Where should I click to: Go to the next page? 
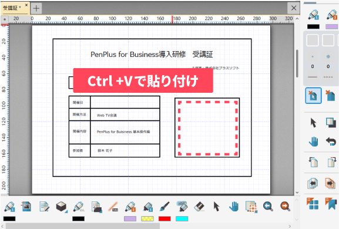pyautogui.click(x=330, y=183)
